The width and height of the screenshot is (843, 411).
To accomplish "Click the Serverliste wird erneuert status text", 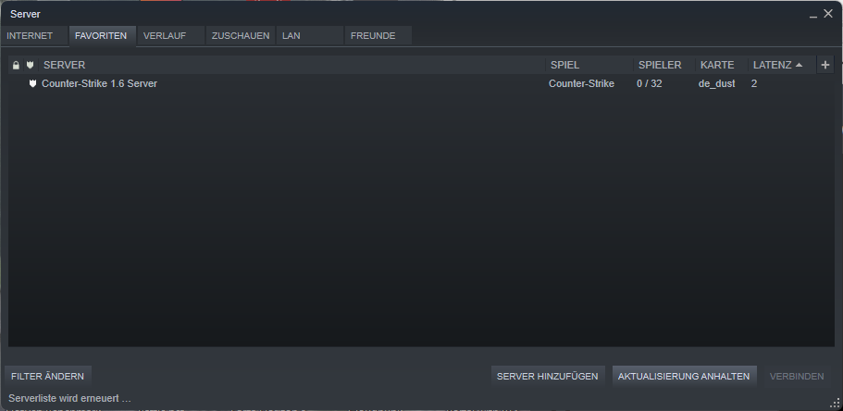I will coord(70,399).
